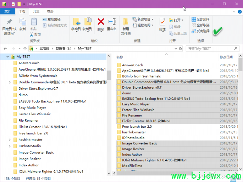Sort by the Name (名称) column header
This screenshot has height=182, width=243.
click(120, 57)
